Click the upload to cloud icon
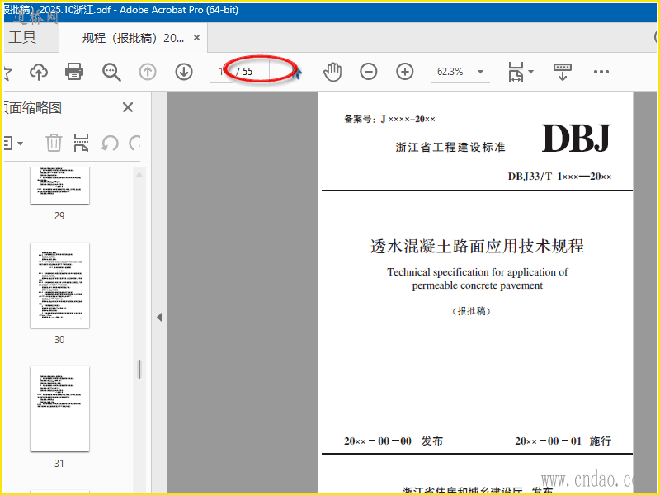Viewport: 660px width, 495px height. [x=38, y=72]
